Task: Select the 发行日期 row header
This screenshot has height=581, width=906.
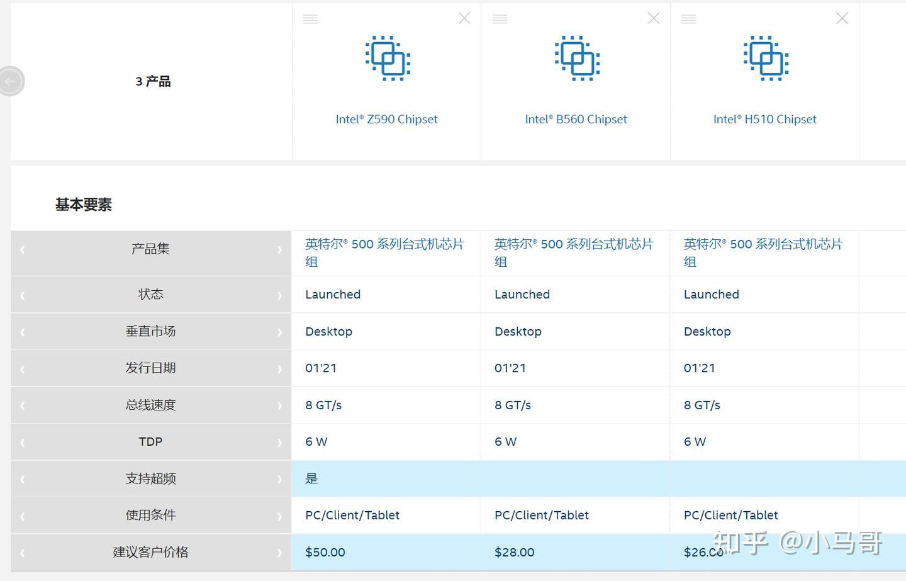Action: tap(150, 368)
